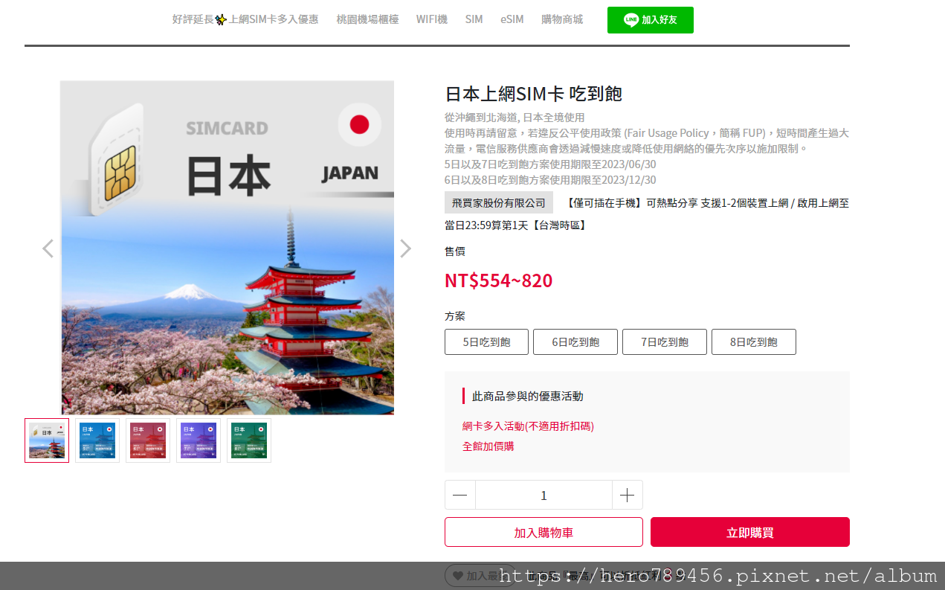Show the previous product image with left arrow

tap(48, 248)
